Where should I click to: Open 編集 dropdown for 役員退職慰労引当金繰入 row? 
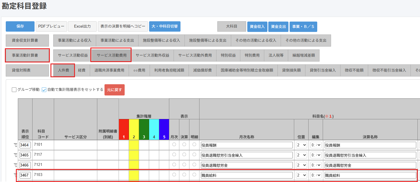[316, 155]
